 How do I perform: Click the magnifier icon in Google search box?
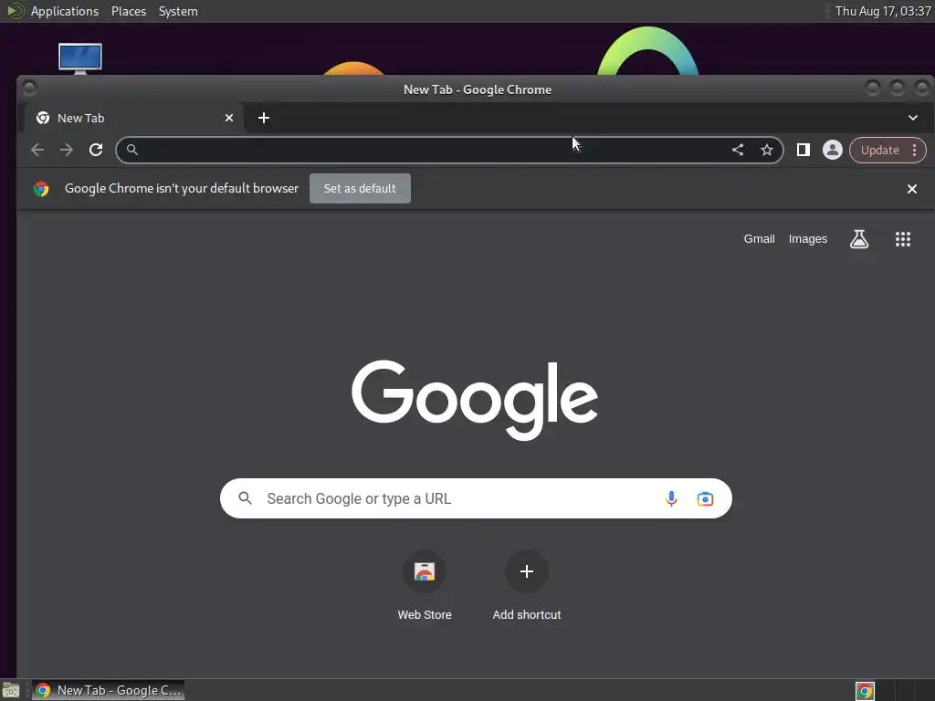click(245, 498)
